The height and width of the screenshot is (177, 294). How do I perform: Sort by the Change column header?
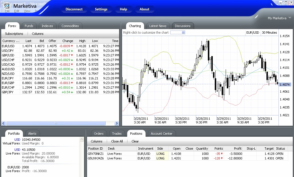pyautogui.click(x=65, y=41)
